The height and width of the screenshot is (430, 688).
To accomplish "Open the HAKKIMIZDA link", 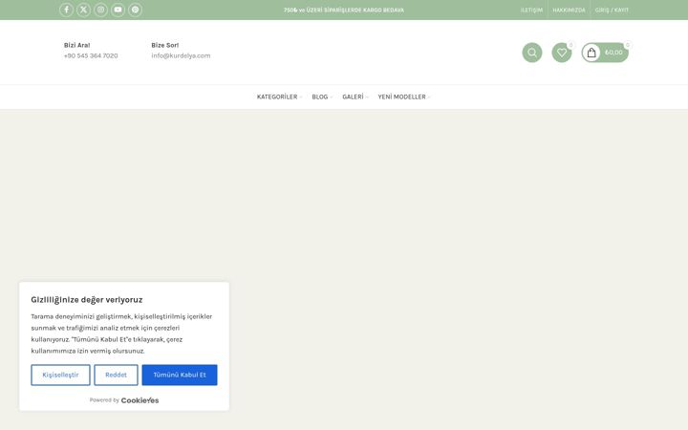I will (x=569, y=11).
